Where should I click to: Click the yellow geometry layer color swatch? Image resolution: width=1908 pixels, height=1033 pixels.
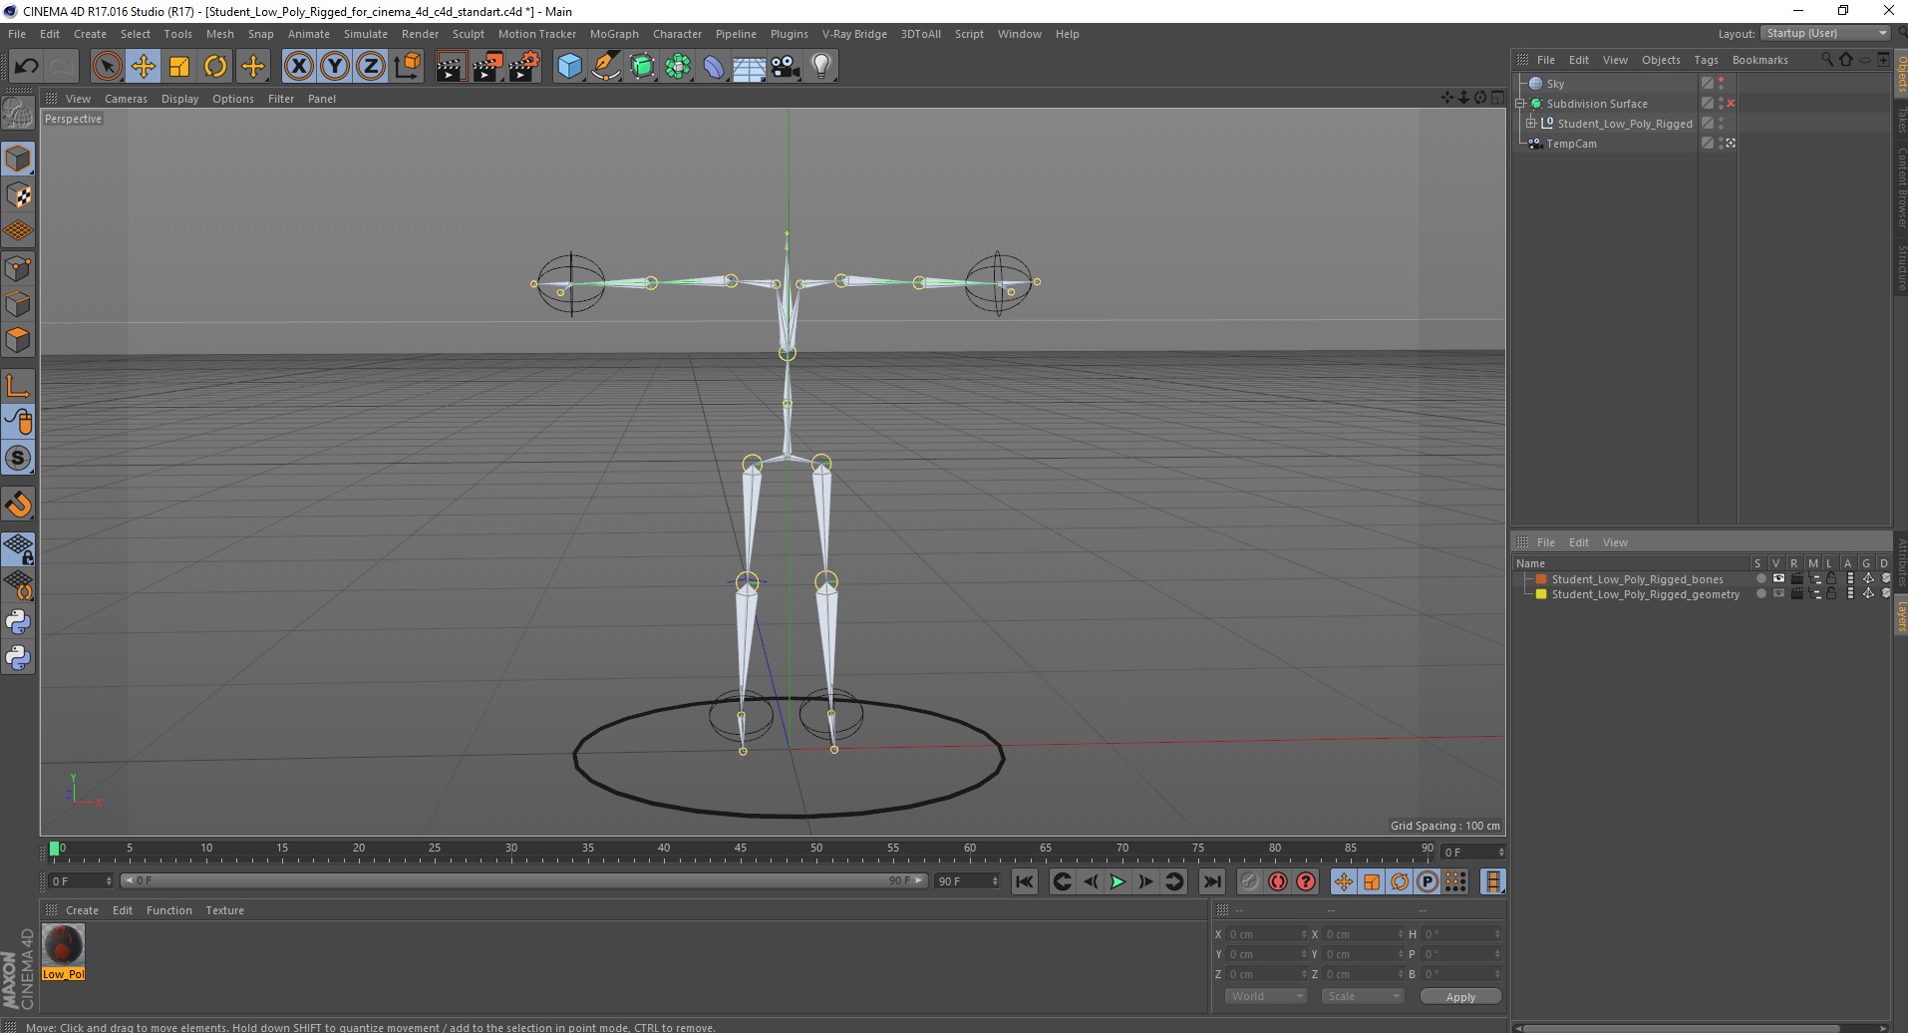click(x=1541, y=593)
